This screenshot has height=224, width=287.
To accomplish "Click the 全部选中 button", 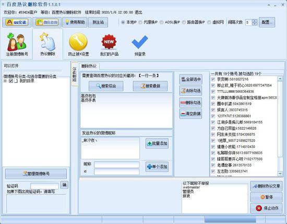I will point(190,80).
